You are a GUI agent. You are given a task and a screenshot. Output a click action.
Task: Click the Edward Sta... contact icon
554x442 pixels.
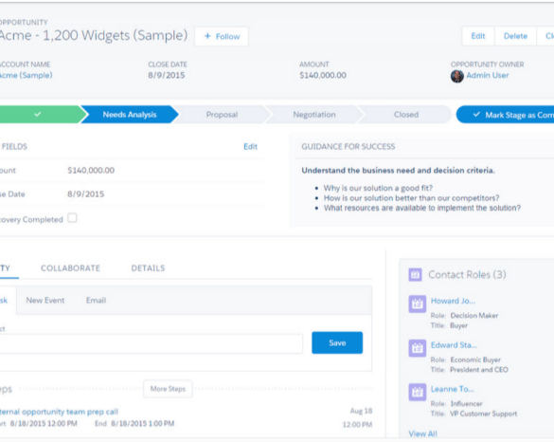pyautogui.click(x=418, y=348)
